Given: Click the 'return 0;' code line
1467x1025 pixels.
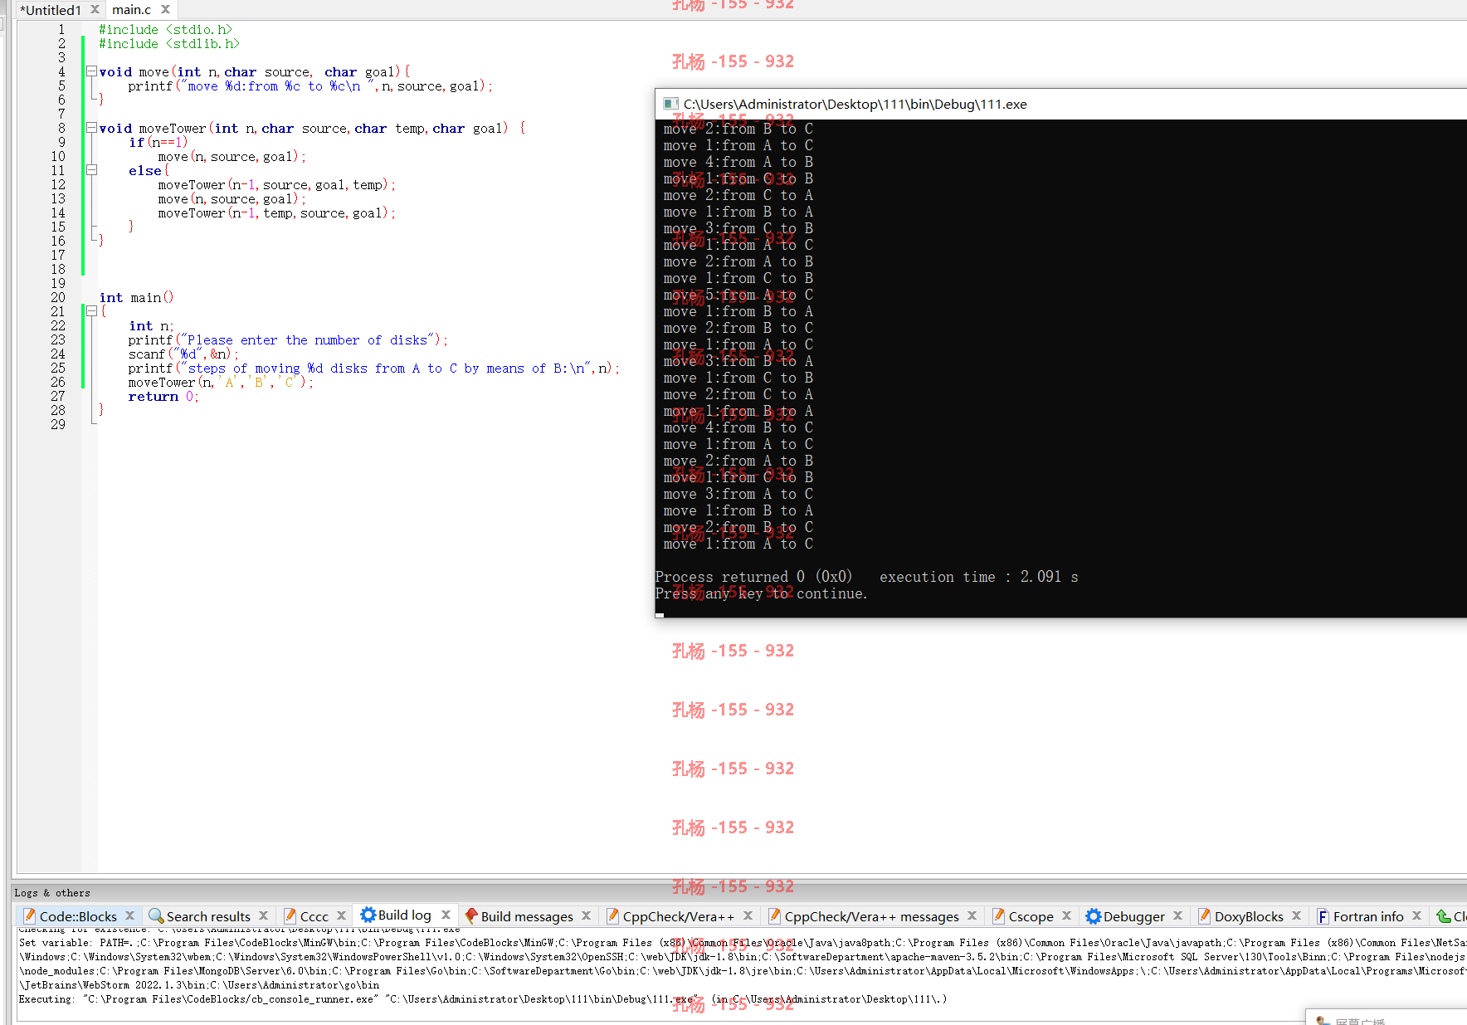Looking at the screenshot, I should click(x=163, y=396).
